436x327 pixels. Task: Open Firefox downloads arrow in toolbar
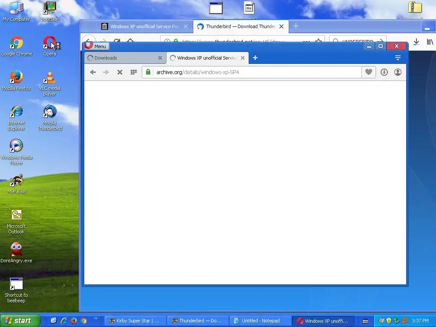pyautogui.click(x=416, y=42)
